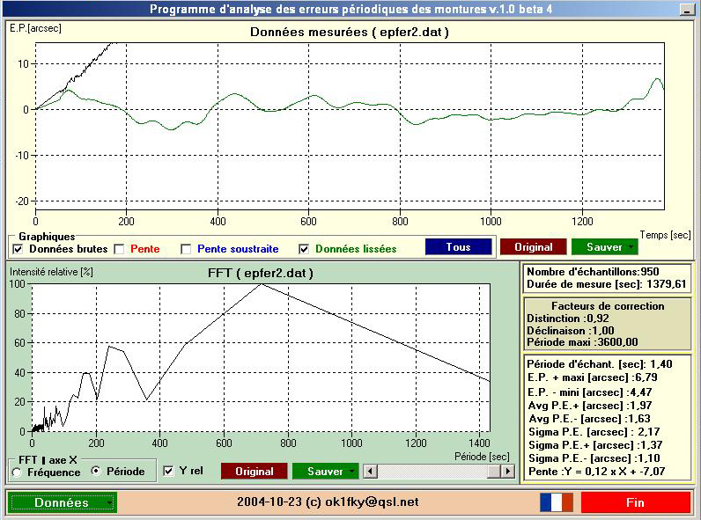Click the FFT scrollbar left arrow
This screenshot has height=520, width=701.
(370, 472)
